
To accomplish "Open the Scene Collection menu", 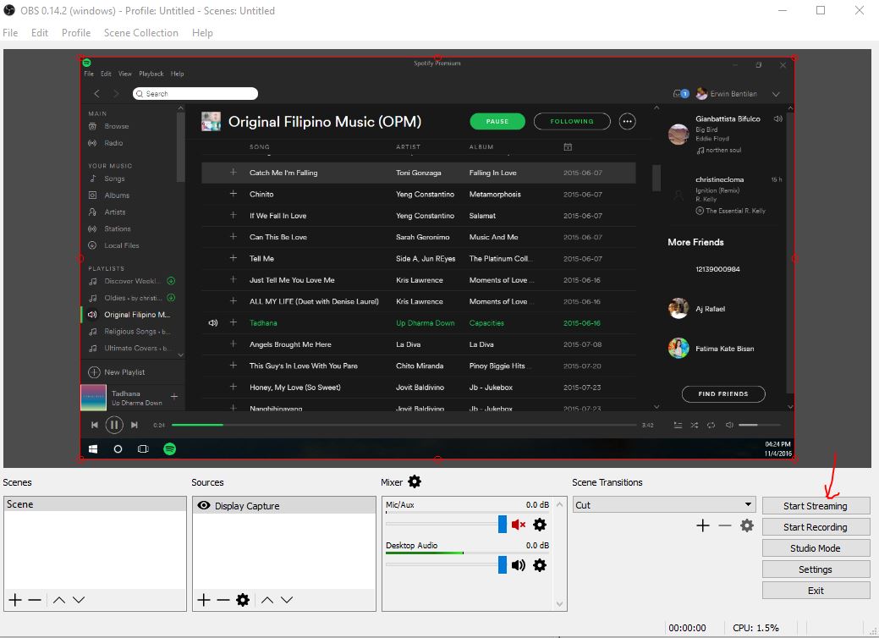I will click(140, 32).
